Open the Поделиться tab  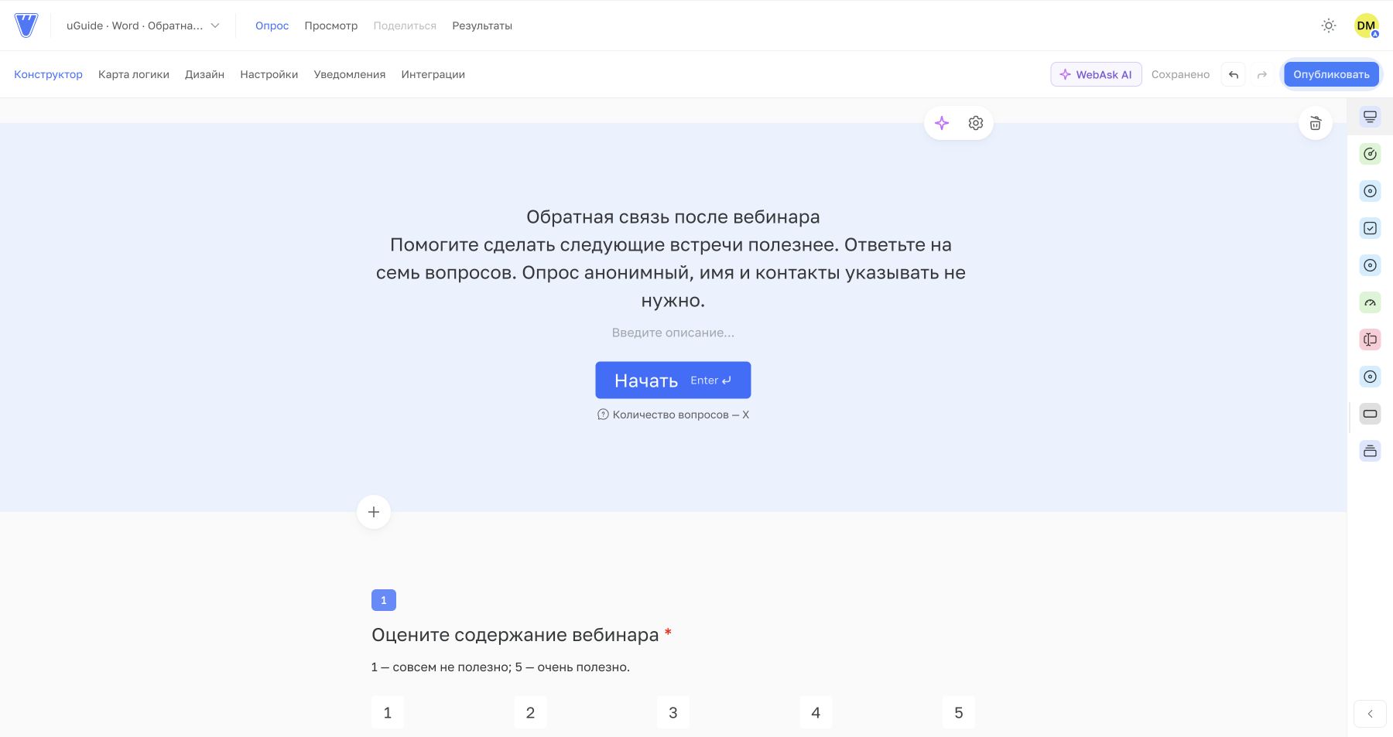coord(405,26)
